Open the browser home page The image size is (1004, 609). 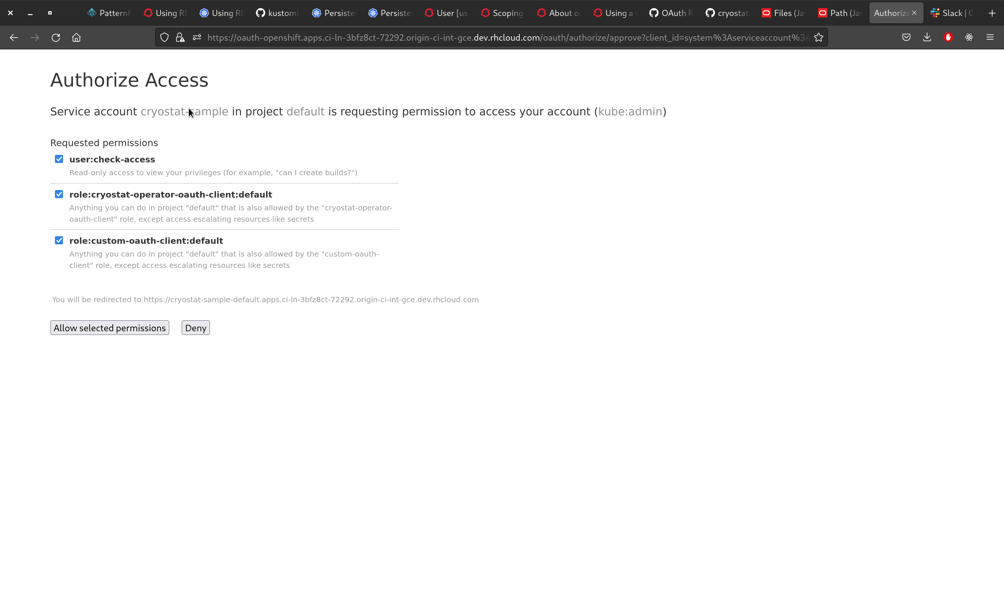coord(76,37)
